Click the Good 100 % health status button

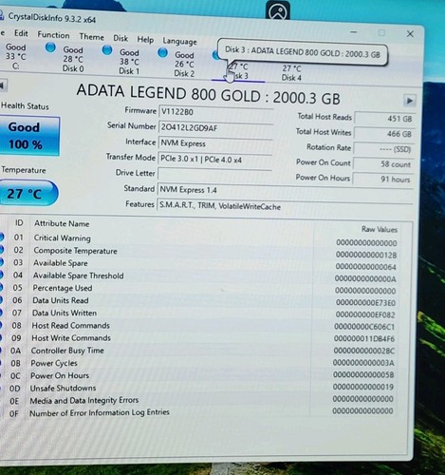point(29,136)
